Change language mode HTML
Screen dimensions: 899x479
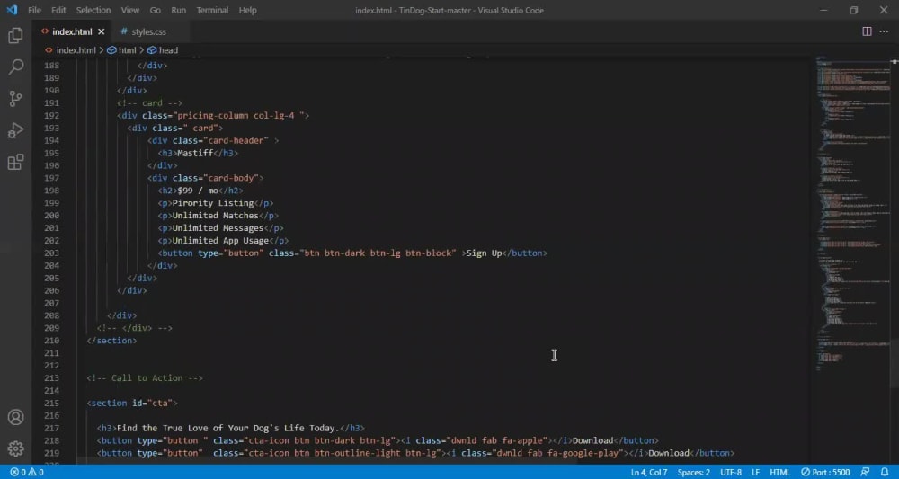point(779,472)
